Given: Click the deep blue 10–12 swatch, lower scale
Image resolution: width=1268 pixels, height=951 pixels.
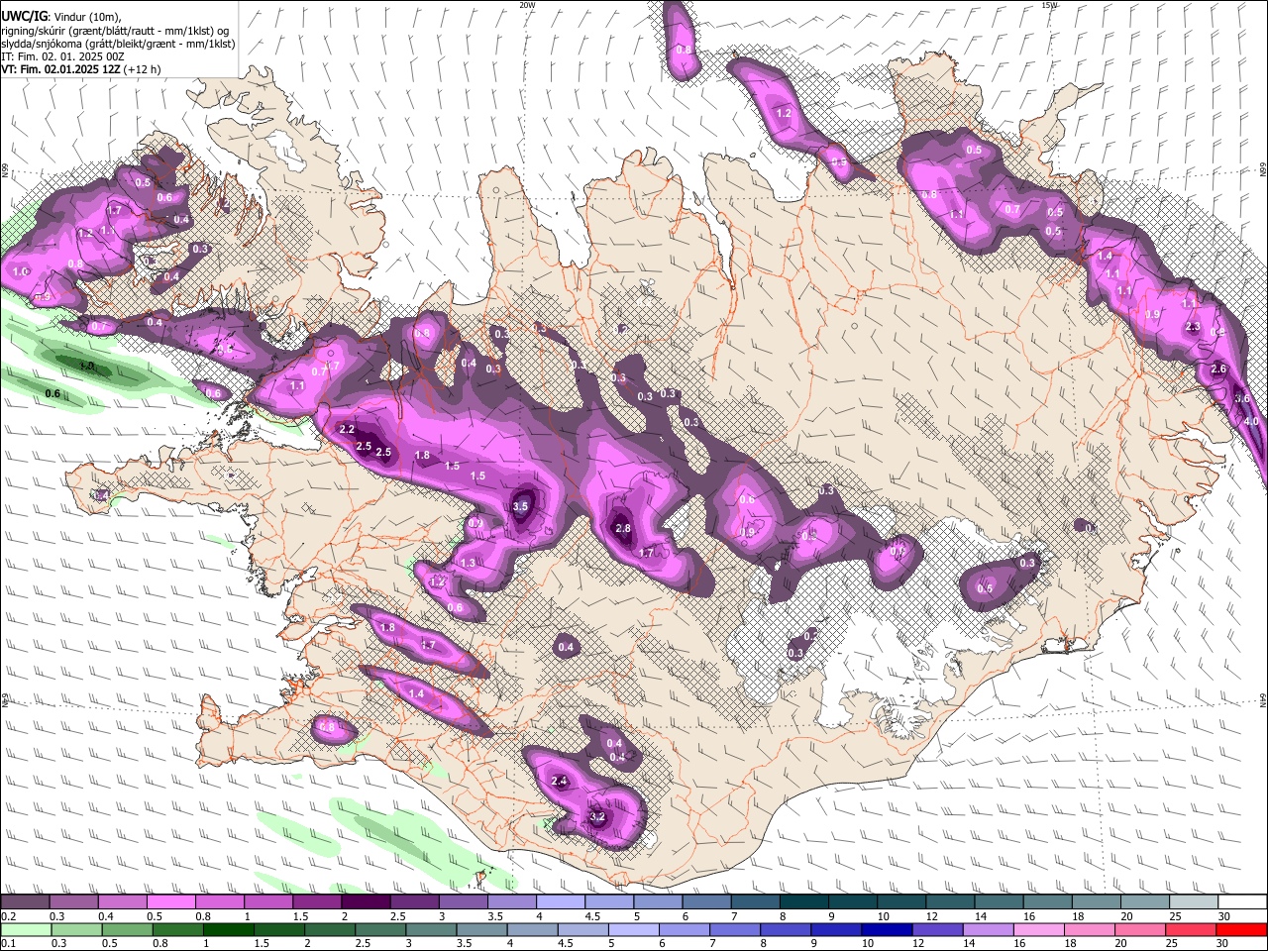Looking at the screenshot, I should 885,929.
